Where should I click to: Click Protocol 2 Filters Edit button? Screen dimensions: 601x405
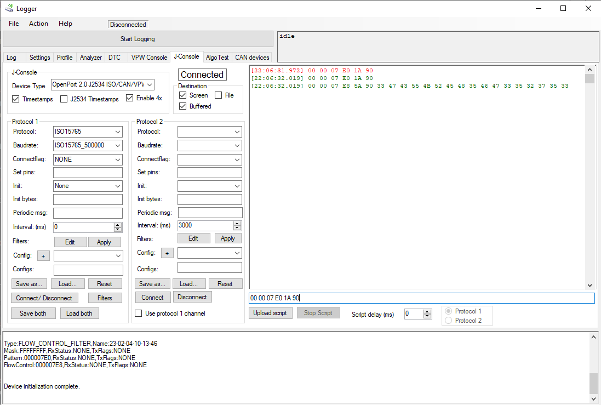(193, 238)
